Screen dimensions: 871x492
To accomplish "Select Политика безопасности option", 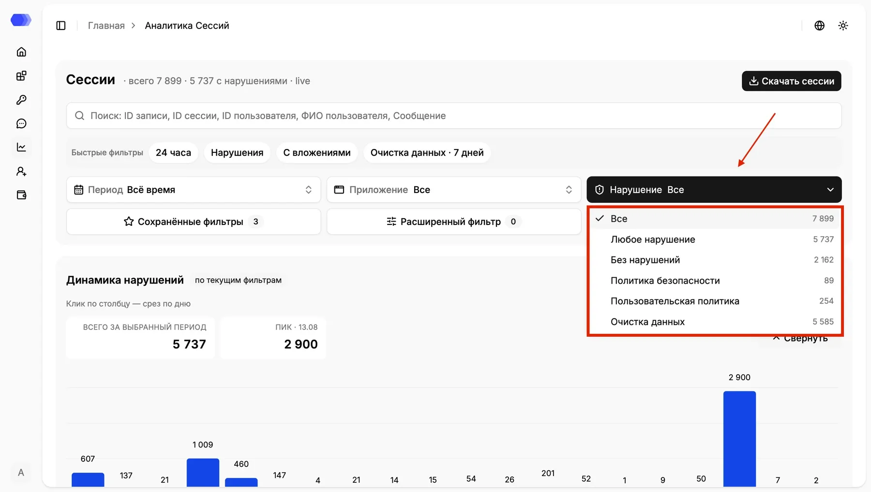I will pyautogui.click(x=715, y=281).
